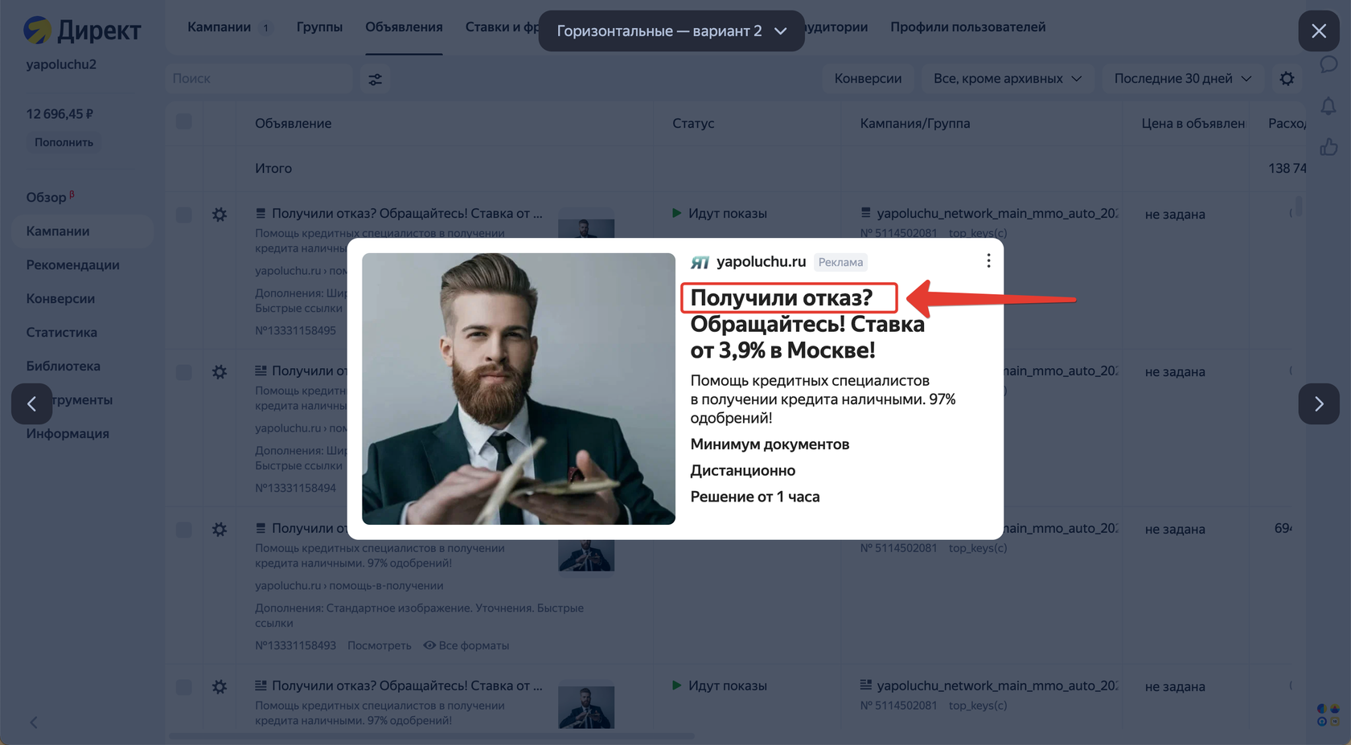Switch to the 'Группы' tab
The width and height of the screenshot is (1351, 745).
(319, 27)
